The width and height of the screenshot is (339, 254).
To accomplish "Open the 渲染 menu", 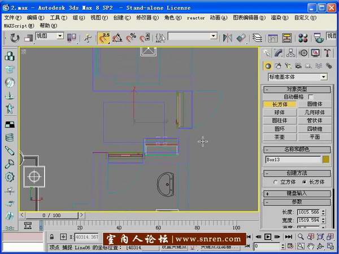I will point(280,17).
